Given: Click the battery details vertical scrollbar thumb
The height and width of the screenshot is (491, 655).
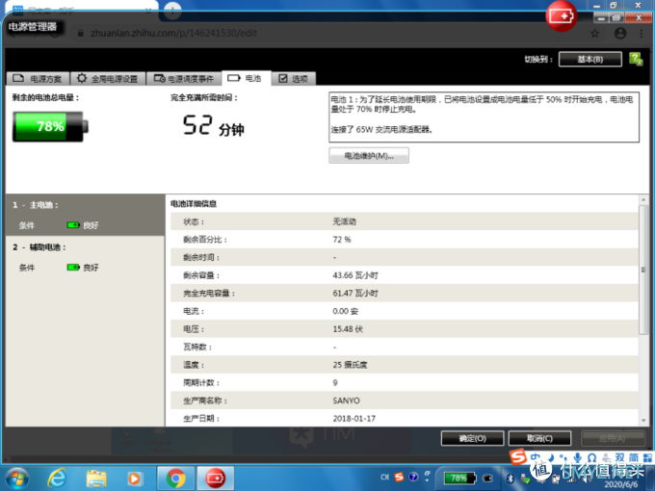Looking at the screenshot, I should pyautogui.click(x=643, y=270).
